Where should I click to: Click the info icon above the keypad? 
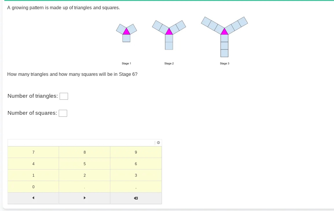pyautogui.click(x=158, y=142)
